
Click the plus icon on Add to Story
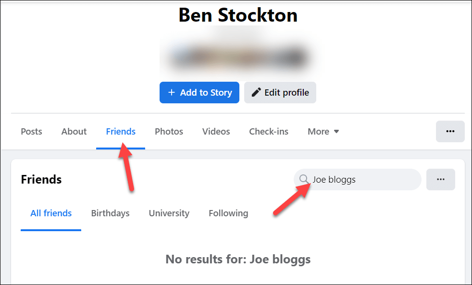(x=172, y=92)
